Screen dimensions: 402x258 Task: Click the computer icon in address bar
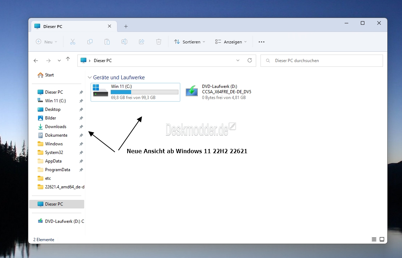click(83, 60)
